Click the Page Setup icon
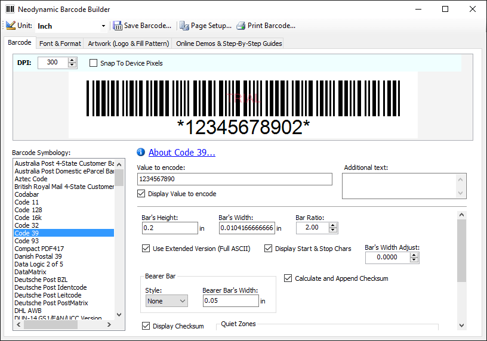 pyautogui.click(x=184, y=26)
